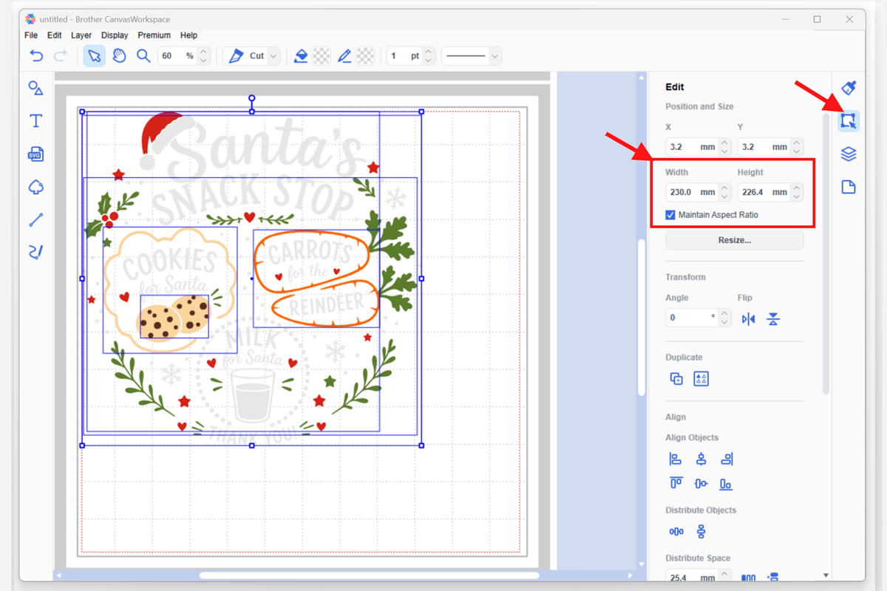Click the Undo arrow in toolbar

(35, 55)
